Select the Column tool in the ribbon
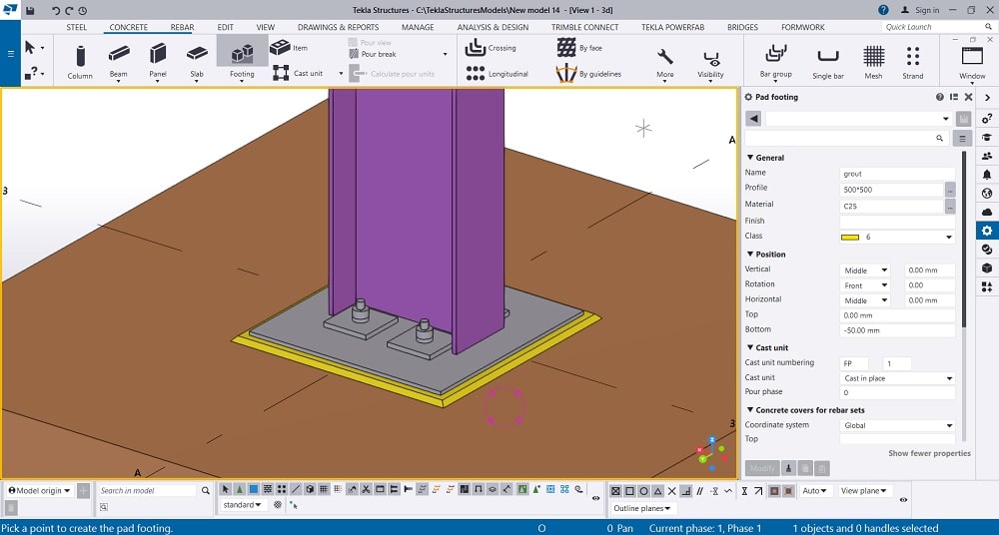 (x=80, y=59)
